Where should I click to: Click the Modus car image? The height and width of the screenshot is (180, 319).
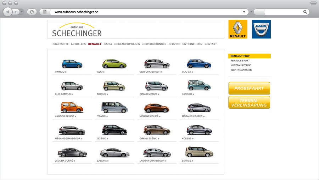[114, 86]
